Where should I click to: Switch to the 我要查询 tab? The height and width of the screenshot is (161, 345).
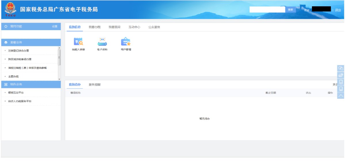coord(114,27)
